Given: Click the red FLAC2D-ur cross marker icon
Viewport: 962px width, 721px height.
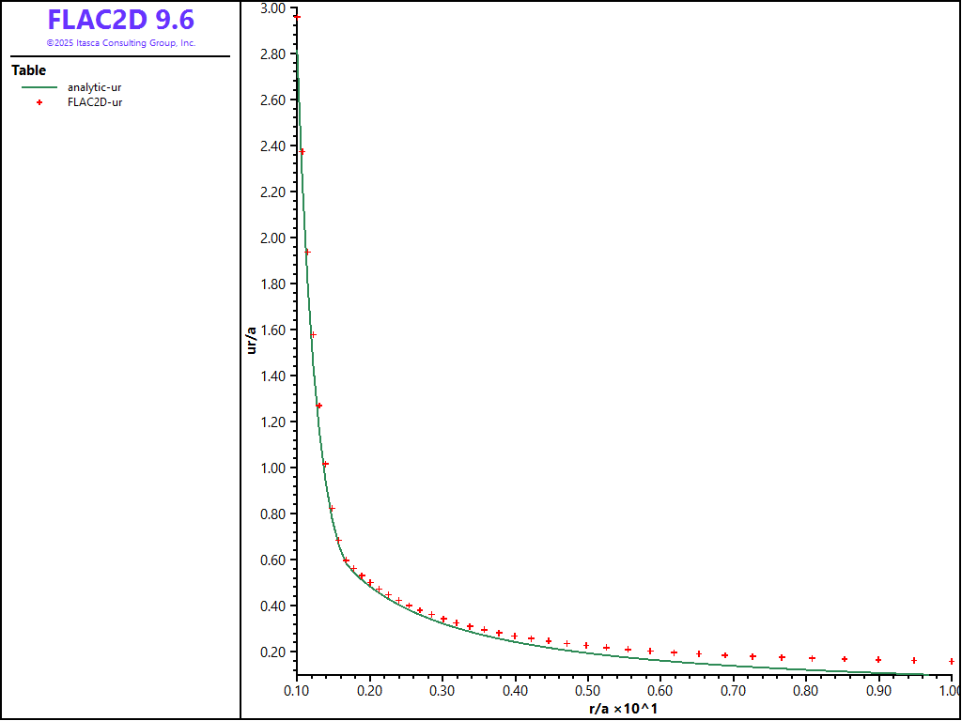Looking at the screenshot, I should 39,102.
